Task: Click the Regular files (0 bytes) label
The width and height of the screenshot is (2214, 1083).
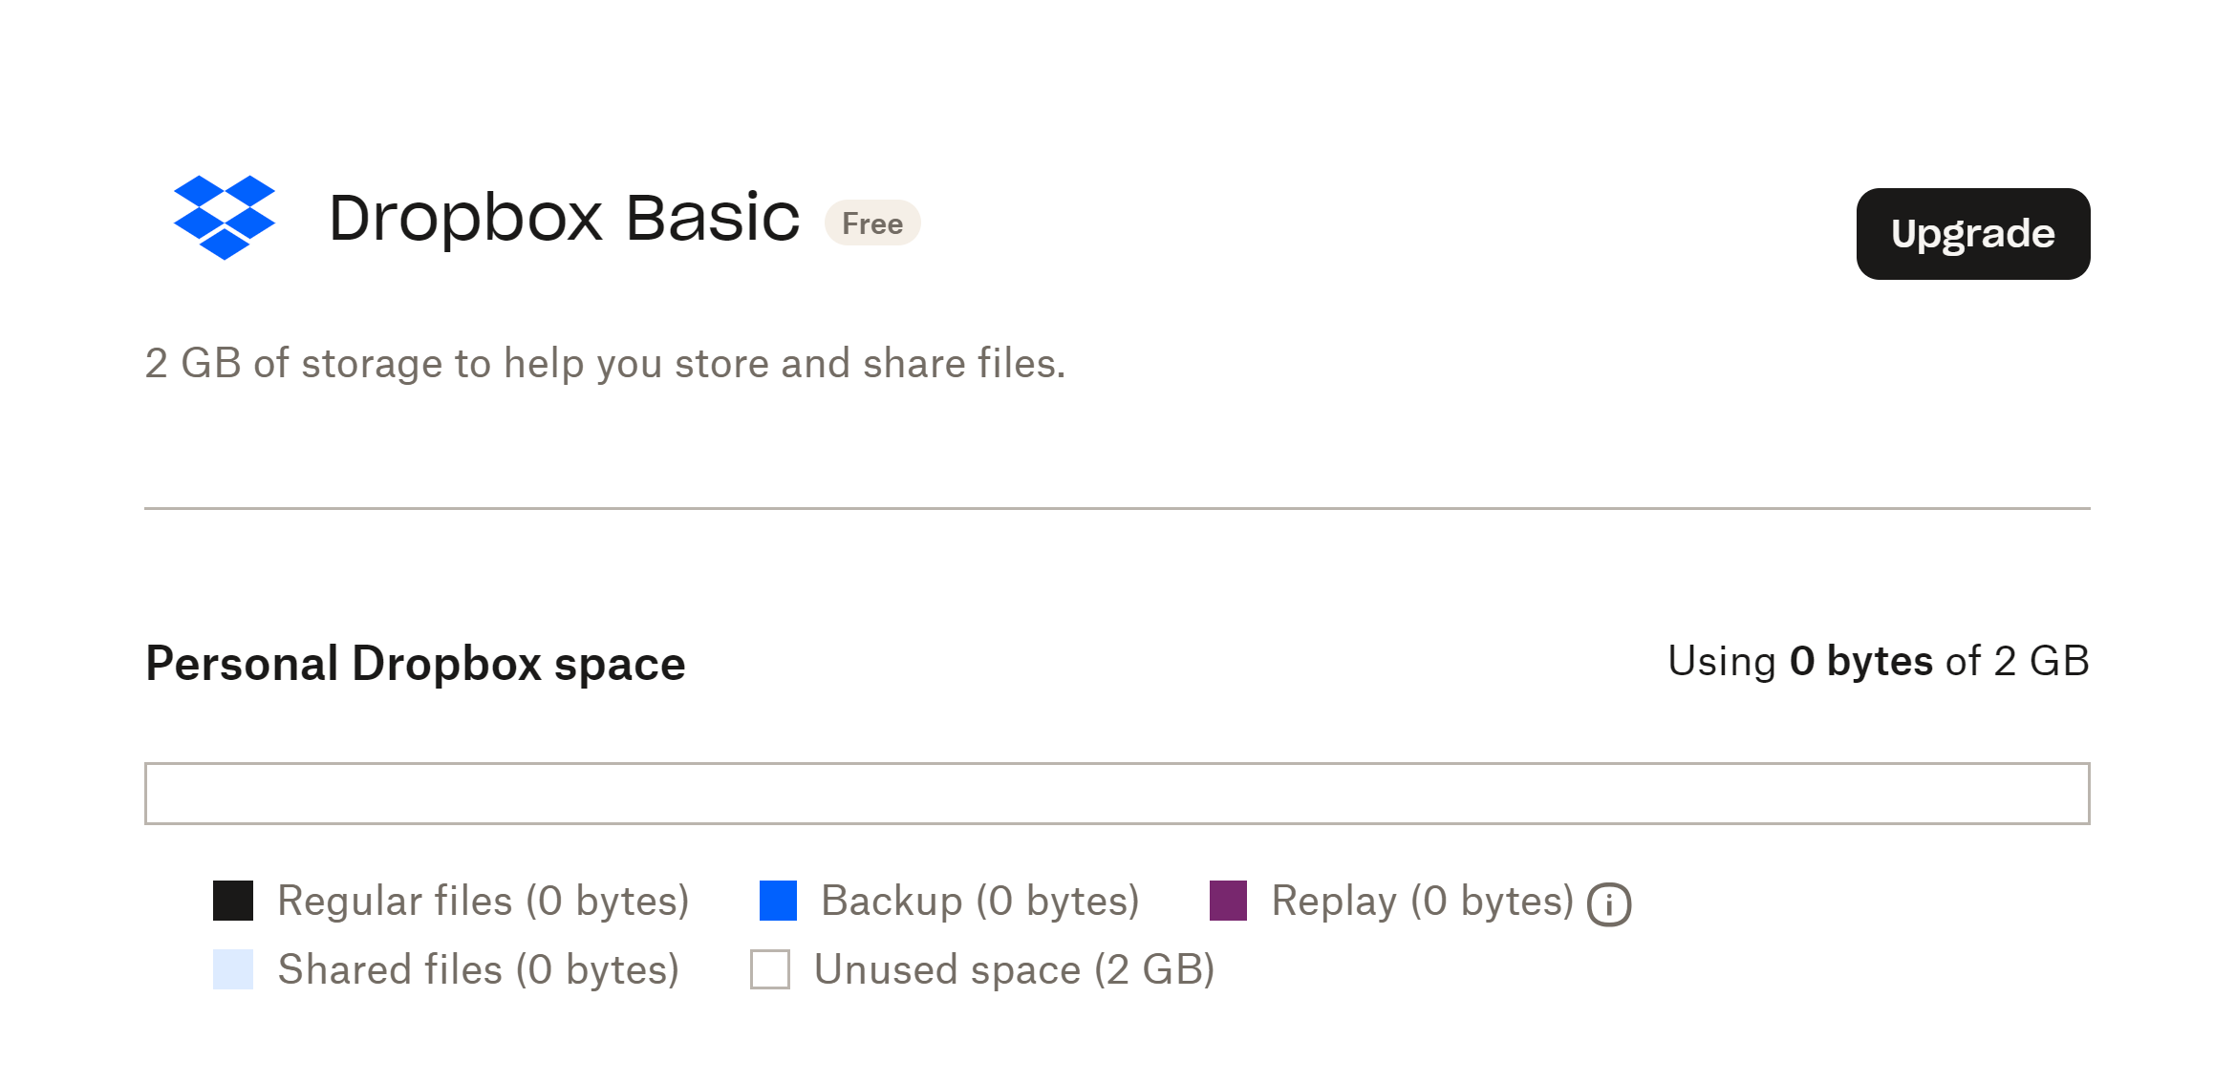Action: click(483, 901)
